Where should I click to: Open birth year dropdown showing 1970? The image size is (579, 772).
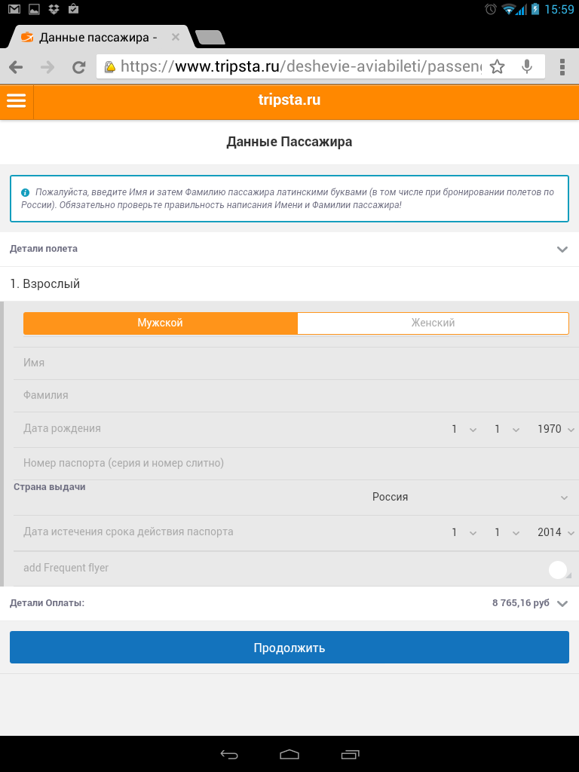pyautogui.click(x=556, y=429)
